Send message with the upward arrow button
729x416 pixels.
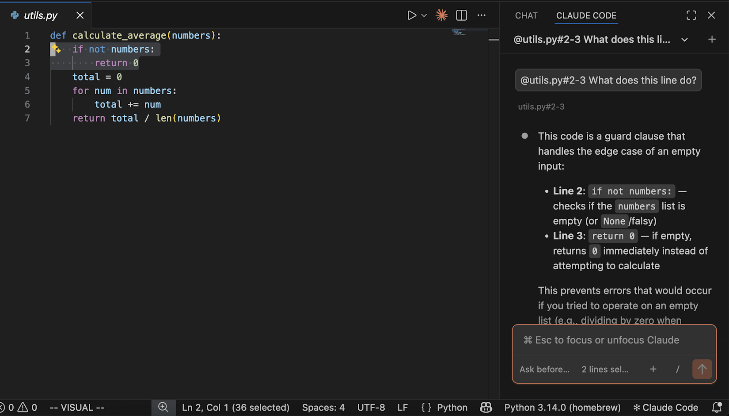702,369
